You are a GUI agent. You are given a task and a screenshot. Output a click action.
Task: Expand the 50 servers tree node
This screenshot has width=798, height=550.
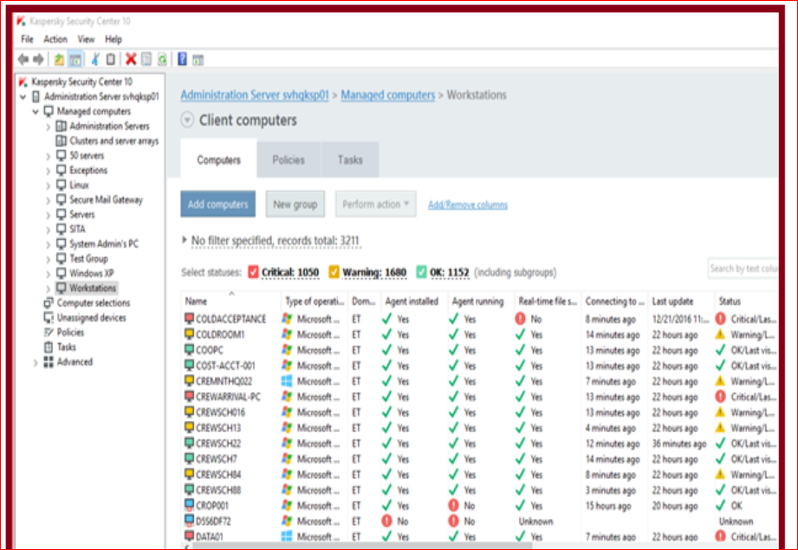tap(49, 156)
